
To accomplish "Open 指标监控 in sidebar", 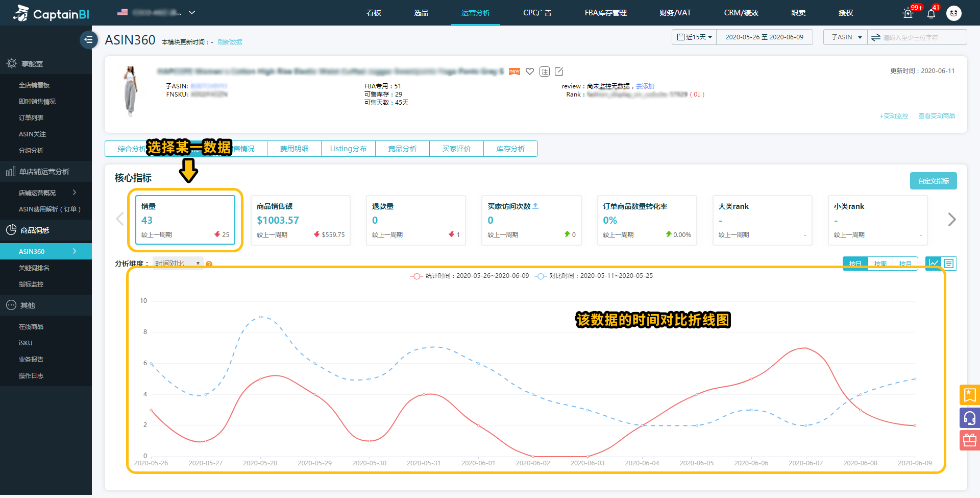I will point(31,284).
